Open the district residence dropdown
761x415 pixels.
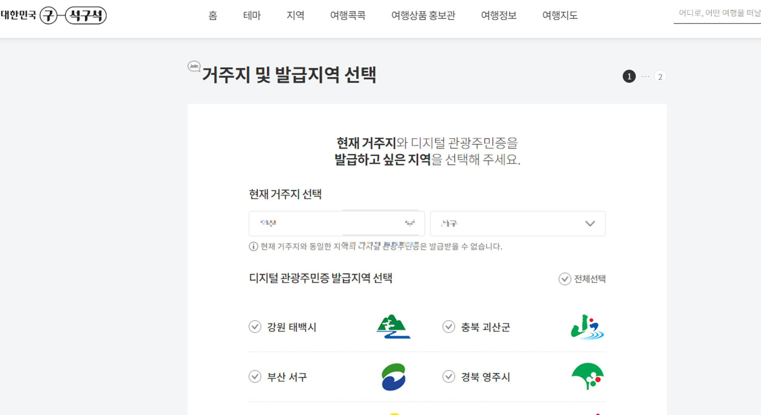point(517,224)
